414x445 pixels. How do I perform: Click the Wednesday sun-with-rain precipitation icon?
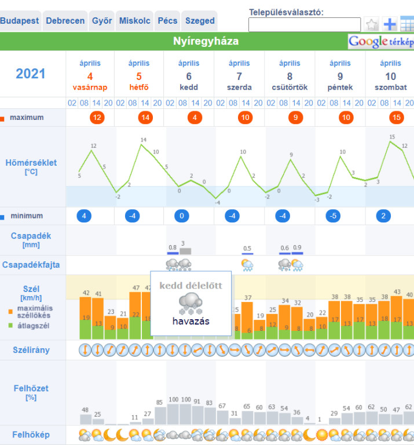[x=247, y=265]
